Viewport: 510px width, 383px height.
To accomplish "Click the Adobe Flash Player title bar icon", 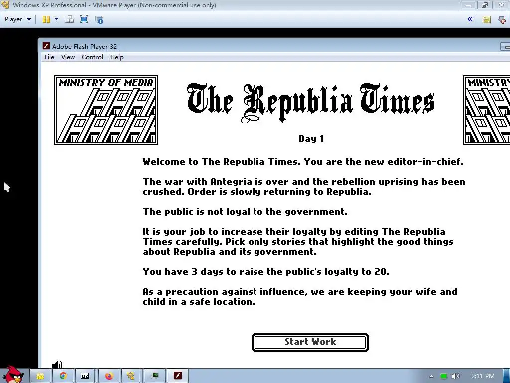I will point(46,46).
